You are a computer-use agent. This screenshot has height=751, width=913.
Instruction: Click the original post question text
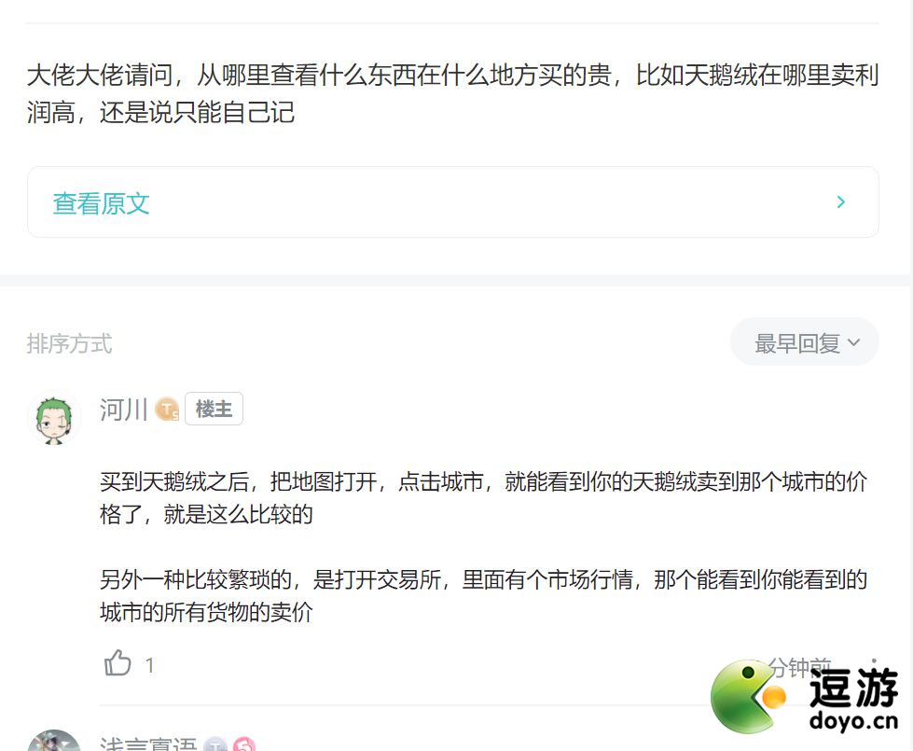453,93
